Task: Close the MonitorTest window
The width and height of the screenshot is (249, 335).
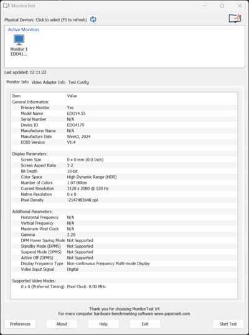Action: point(240,6)
